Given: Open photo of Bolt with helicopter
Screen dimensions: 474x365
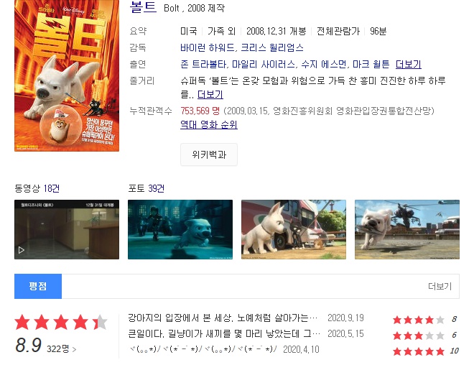Looking at the screenshot, I should pos(407,229).
